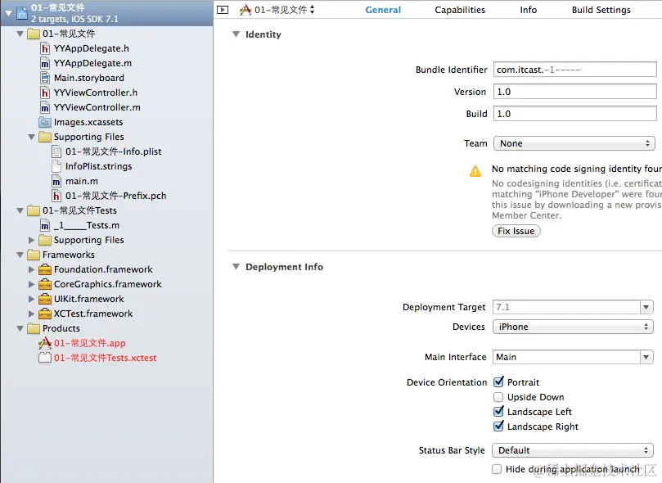662x483 pixels.
Task: Toggle the targets list sidebar button
Action: 223,10
